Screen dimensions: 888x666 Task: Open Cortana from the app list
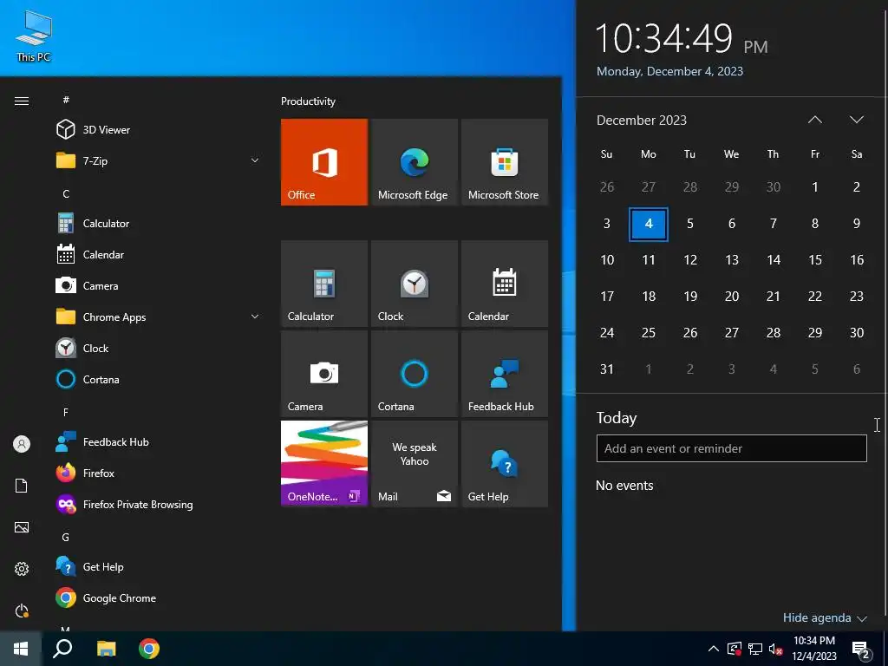pyautogui.click(x=159, y=380)
